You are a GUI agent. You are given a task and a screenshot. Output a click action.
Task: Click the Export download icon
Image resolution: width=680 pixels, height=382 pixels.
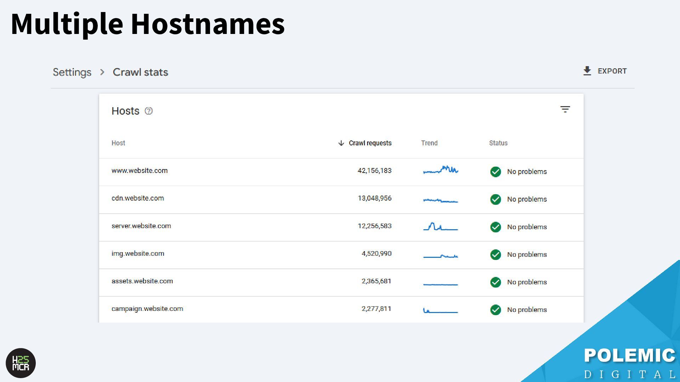click(587, 71)
